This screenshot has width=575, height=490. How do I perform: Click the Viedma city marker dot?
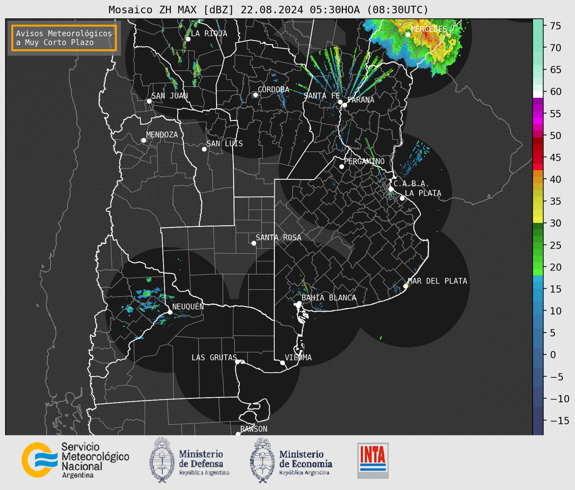tap(283, 363)
